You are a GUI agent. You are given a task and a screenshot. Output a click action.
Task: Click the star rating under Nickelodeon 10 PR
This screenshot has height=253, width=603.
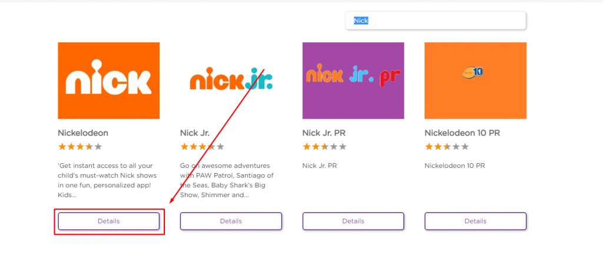[446, 146]
